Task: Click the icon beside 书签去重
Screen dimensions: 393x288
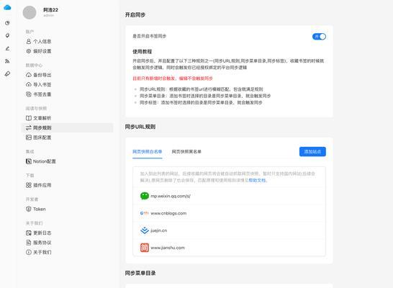Action: coord(29,94)
